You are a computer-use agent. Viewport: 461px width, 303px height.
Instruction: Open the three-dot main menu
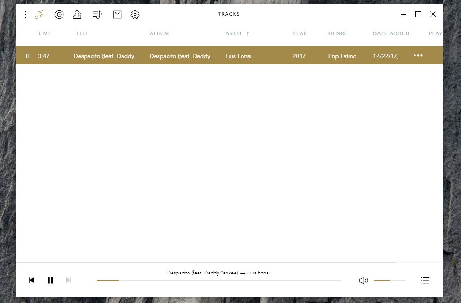click(25, 14)
